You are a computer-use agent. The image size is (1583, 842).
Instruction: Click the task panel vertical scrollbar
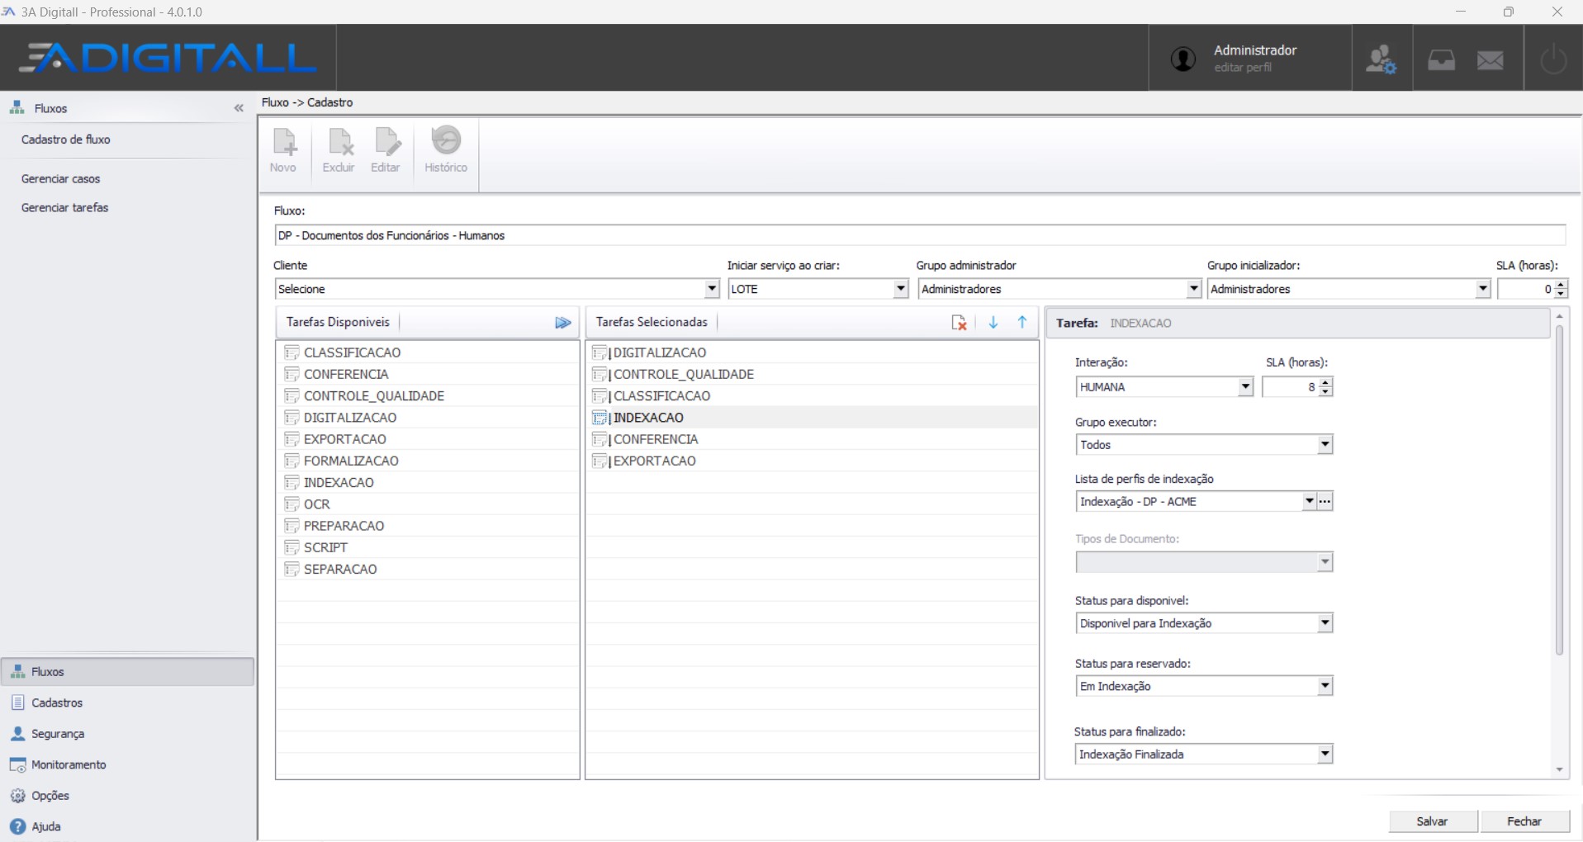(x=1559, y=490)
